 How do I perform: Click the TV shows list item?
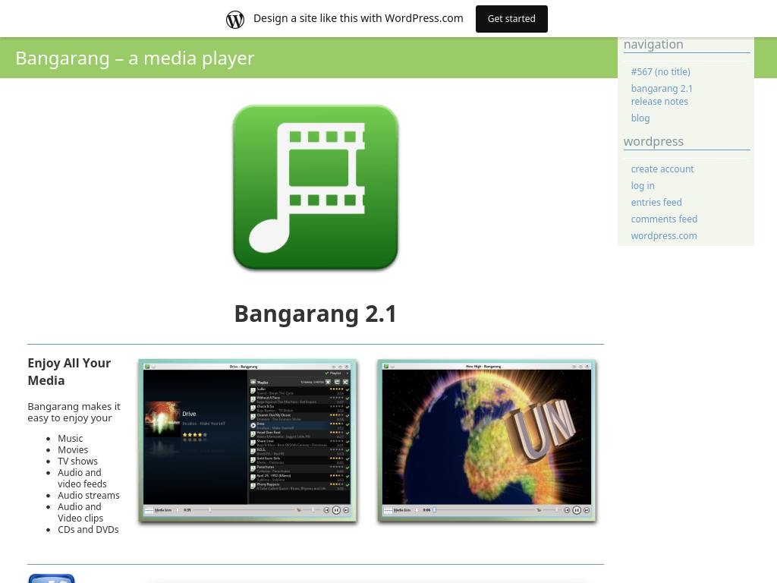[x=78, y=462]
